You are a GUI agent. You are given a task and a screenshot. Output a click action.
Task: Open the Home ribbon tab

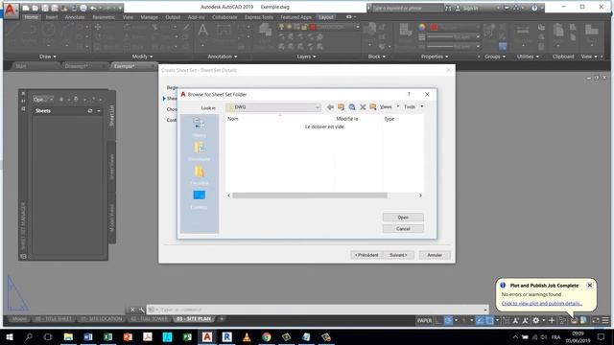pyautogui.click(x=32, y=17)
